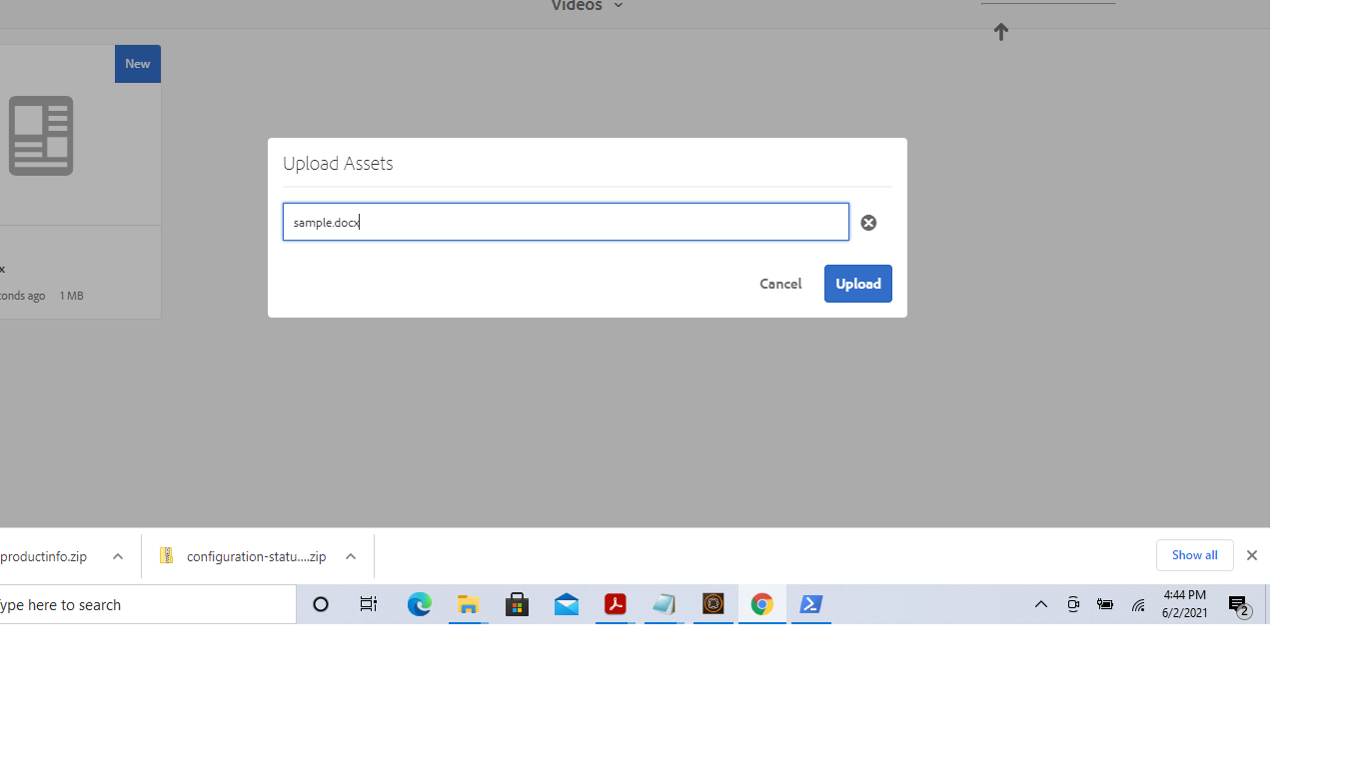The width and height of the screenshot is (1365, 767).
Task: Click the network Wi-Fi tray icon
Action: 1137,604
